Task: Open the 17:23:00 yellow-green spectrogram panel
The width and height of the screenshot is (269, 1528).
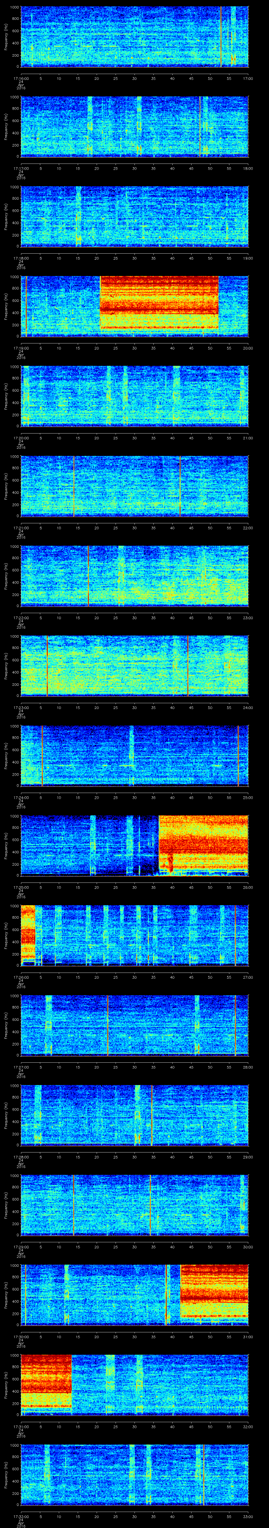Action: tap(134, 666)
